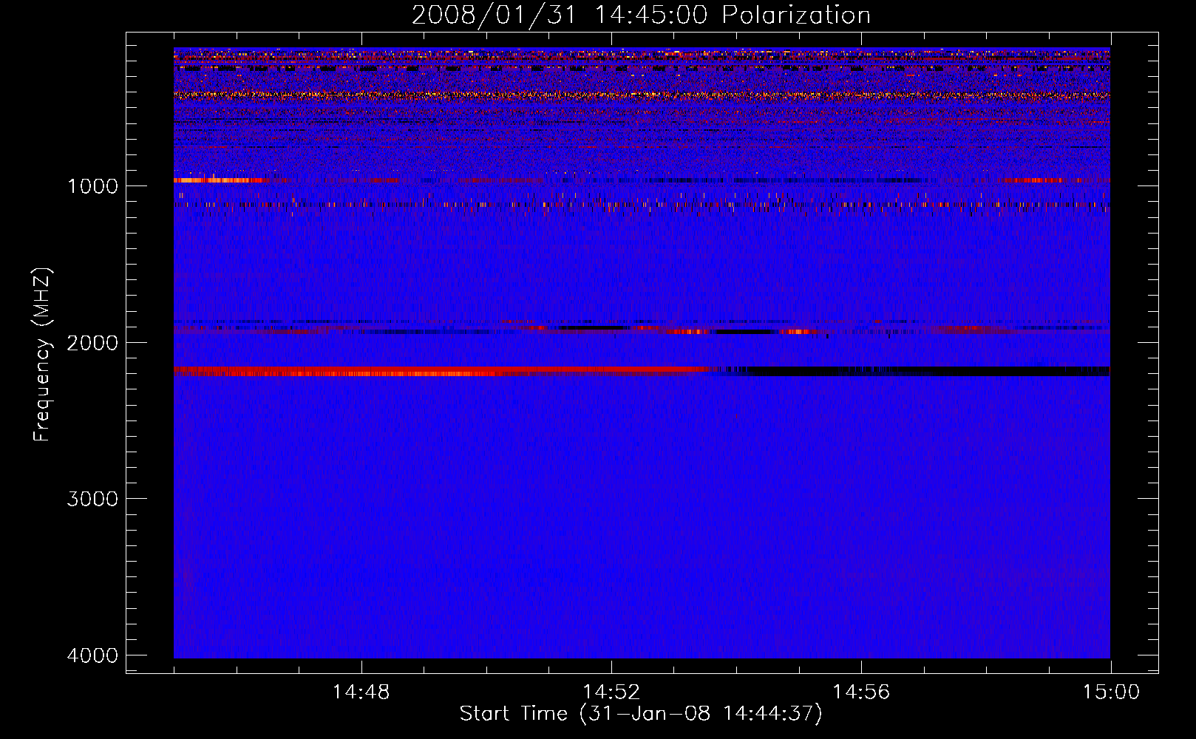This screenshot has width=1196, height=739.
Task: Click the "Start Time (31-Jan-08 14:44:37)" label
Action: (x=641, y=714)
